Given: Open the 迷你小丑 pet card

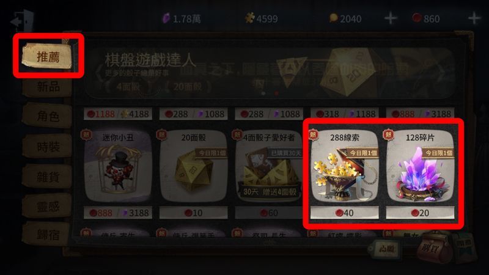Looking at the screenshot, I should [x=118, y=166].
